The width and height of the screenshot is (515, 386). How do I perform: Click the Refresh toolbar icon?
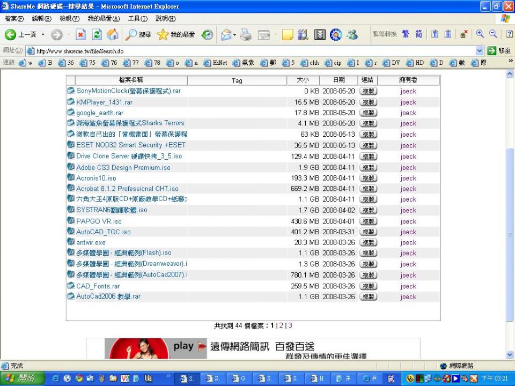coord(96,34)
